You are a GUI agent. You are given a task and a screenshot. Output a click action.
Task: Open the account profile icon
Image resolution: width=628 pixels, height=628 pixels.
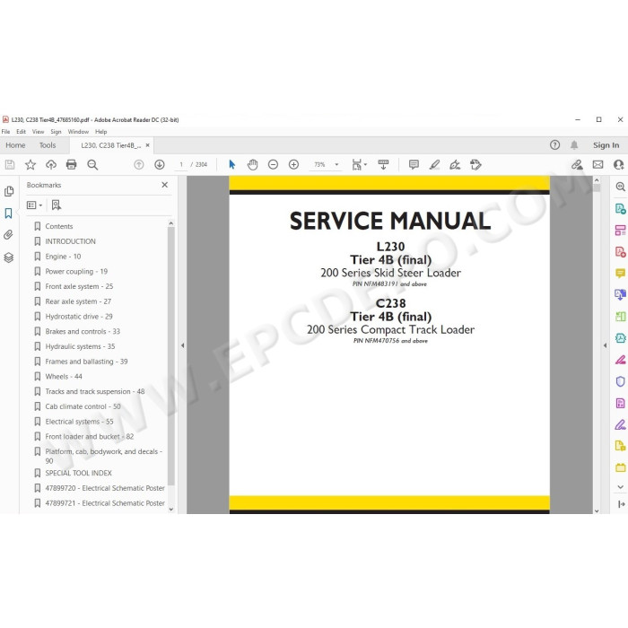619,164
